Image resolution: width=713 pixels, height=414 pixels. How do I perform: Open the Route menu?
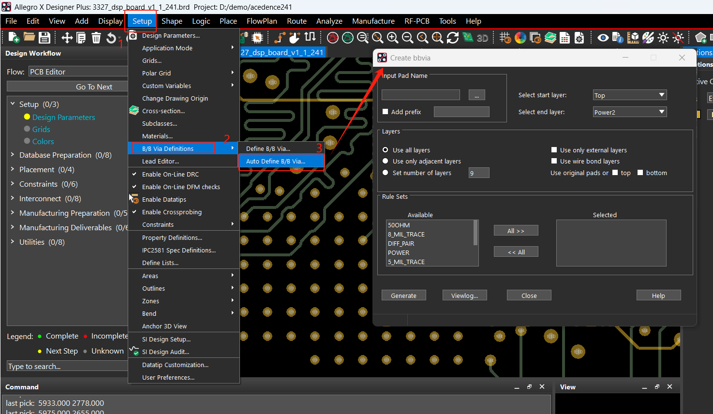click(297, 21)
